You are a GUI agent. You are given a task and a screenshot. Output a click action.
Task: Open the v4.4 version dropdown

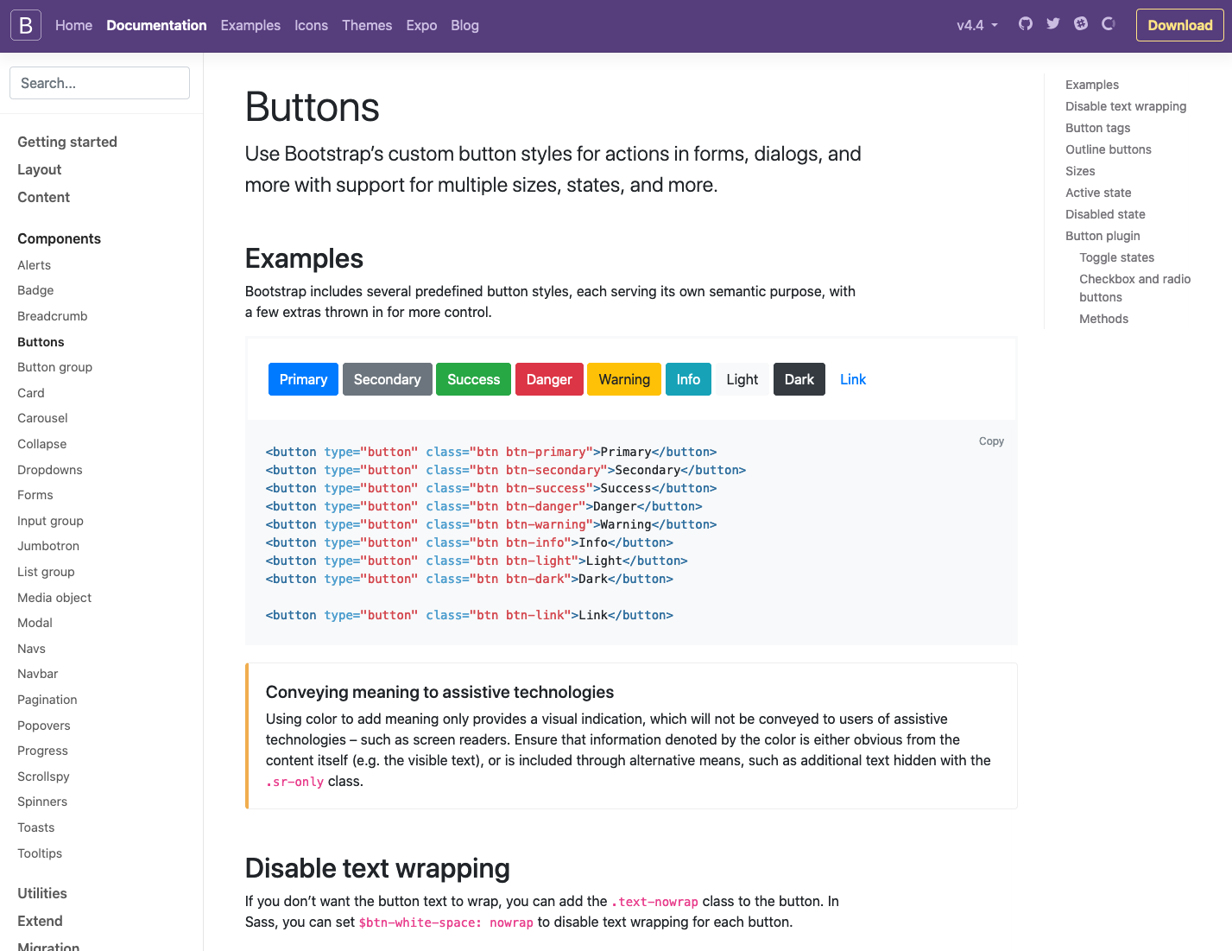[x=977, y=25]
